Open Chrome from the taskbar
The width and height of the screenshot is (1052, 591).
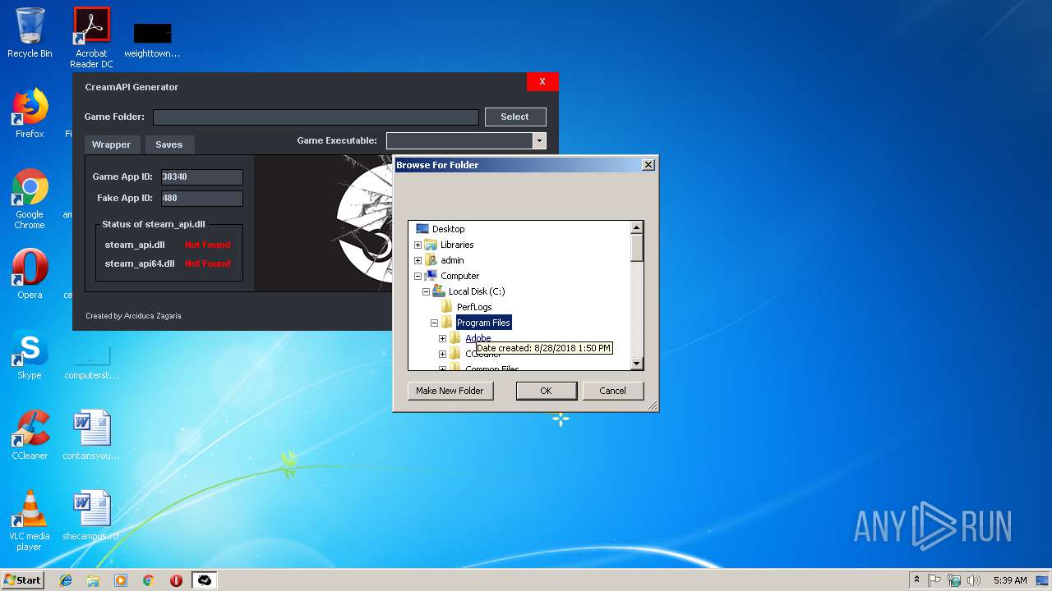pyautogui.click(x=149, y=580)
